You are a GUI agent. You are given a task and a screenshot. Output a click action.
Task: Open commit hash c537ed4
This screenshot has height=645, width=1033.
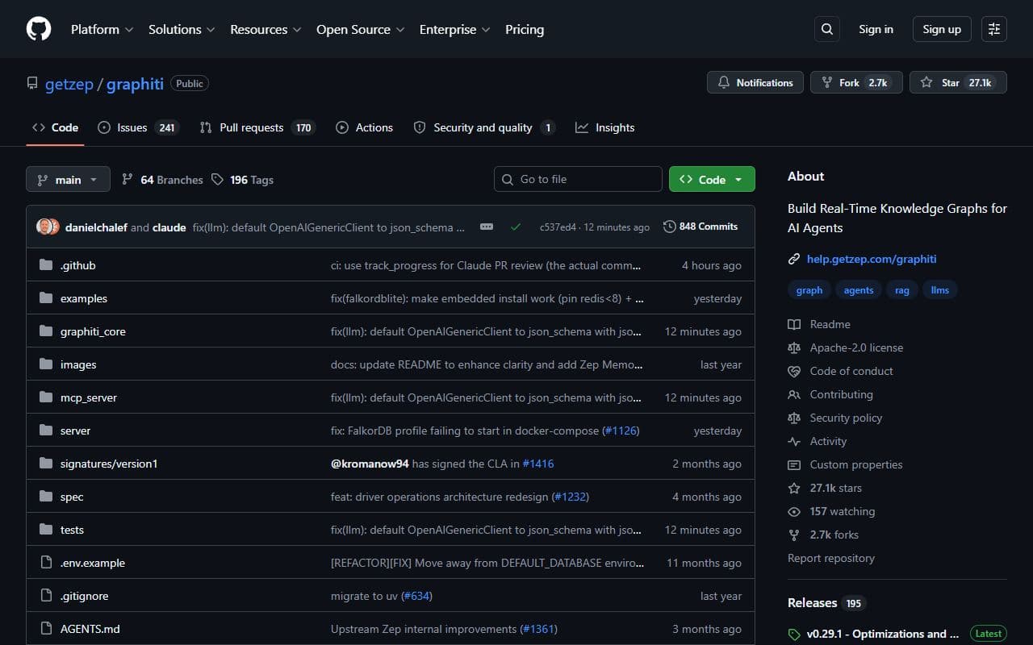[558, 227]
